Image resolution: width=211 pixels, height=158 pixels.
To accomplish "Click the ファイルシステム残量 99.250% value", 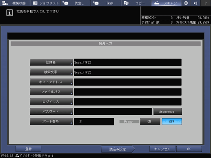I will (203, 22).
